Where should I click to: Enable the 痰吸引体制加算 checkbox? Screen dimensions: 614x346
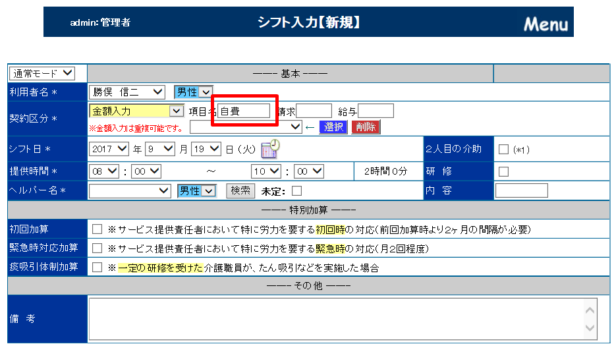coord(98,268)
